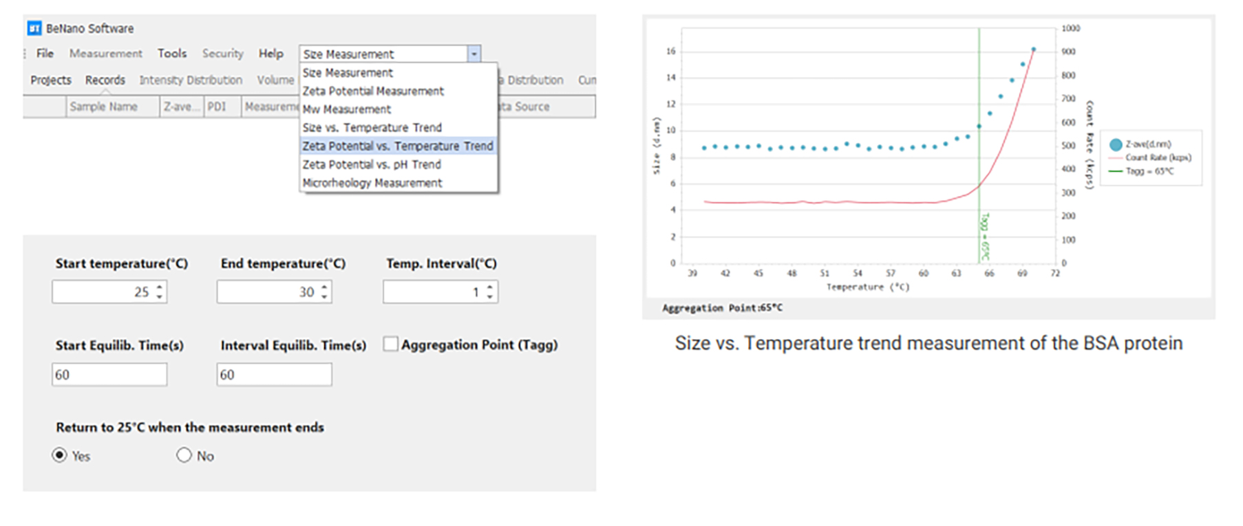Increase Temp. Interval with up arrow
The width and height of the screenshot is (1243, 526).
point(490,287)
